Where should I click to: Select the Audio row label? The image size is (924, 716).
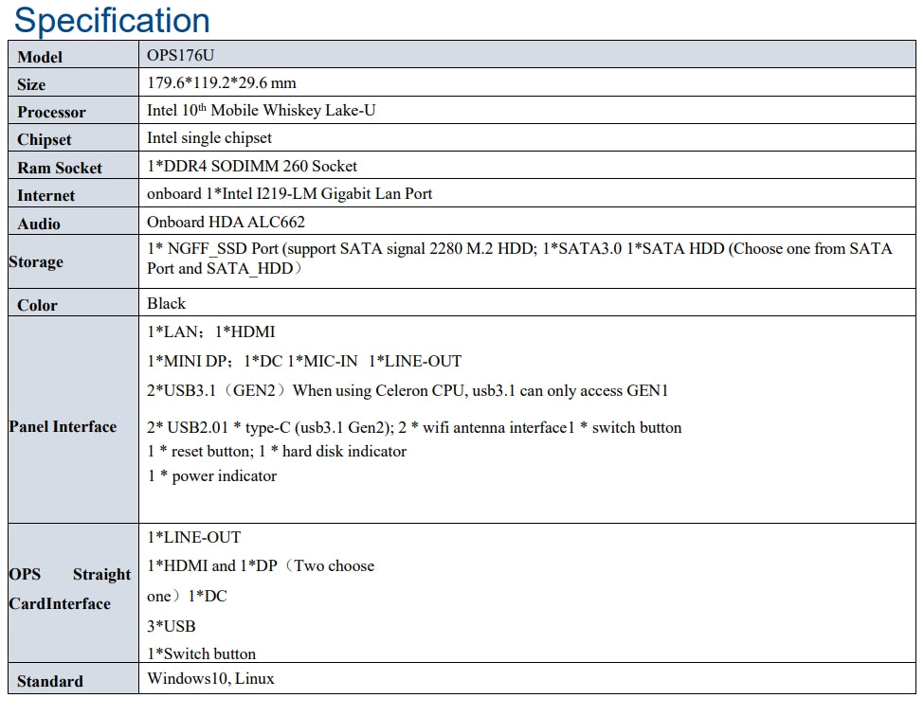(x=39, y=224)
